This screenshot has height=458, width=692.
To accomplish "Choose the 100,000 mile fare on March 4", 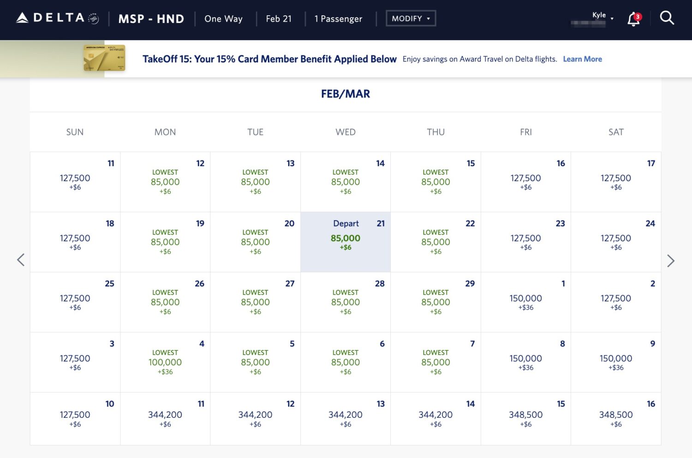I will [165, 362].
